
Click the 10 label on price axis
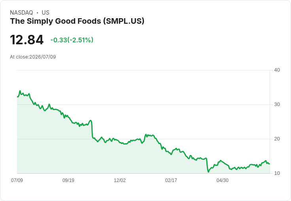(277, 173)
